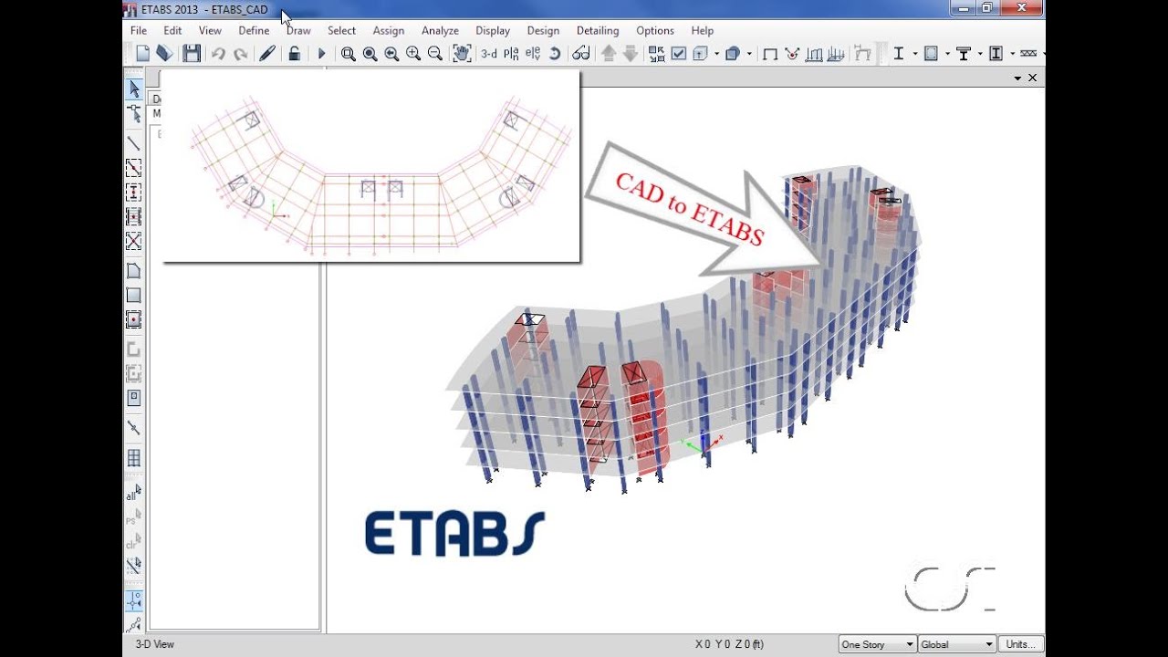Screen dimensions: 1168x657
Task: Click the Units... button
Action: (x=1021, y=644)
